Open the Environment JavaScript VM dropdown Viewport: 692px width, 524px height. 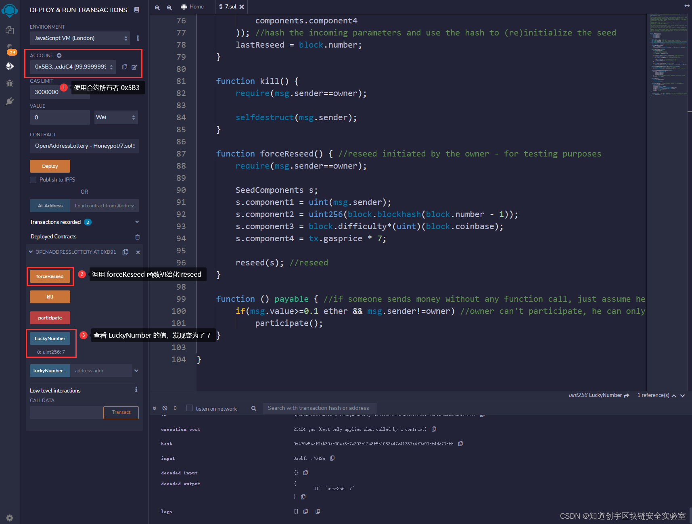coord(80,38)
